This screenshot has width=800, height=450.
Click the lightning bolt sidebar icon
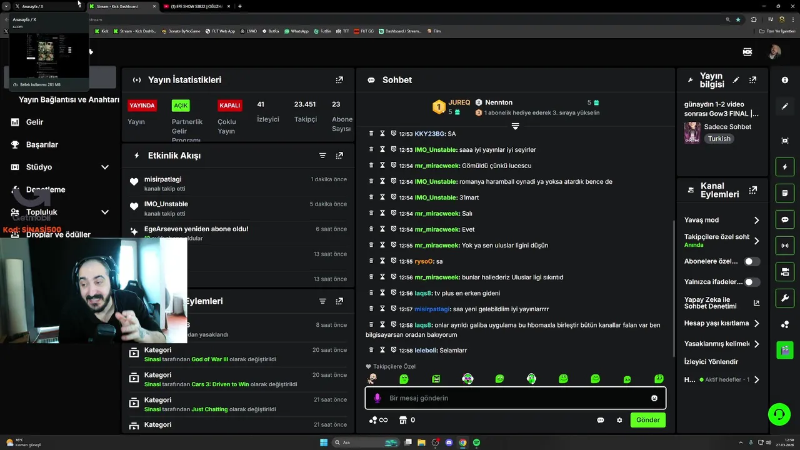pos(785,167)
